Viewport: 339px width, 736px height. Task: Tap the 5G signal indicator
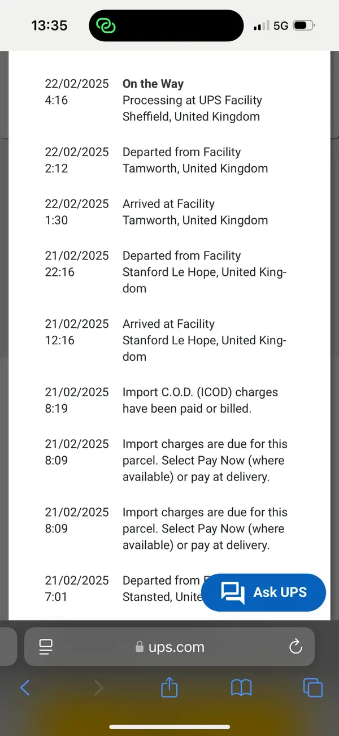[x=281, y=26]
